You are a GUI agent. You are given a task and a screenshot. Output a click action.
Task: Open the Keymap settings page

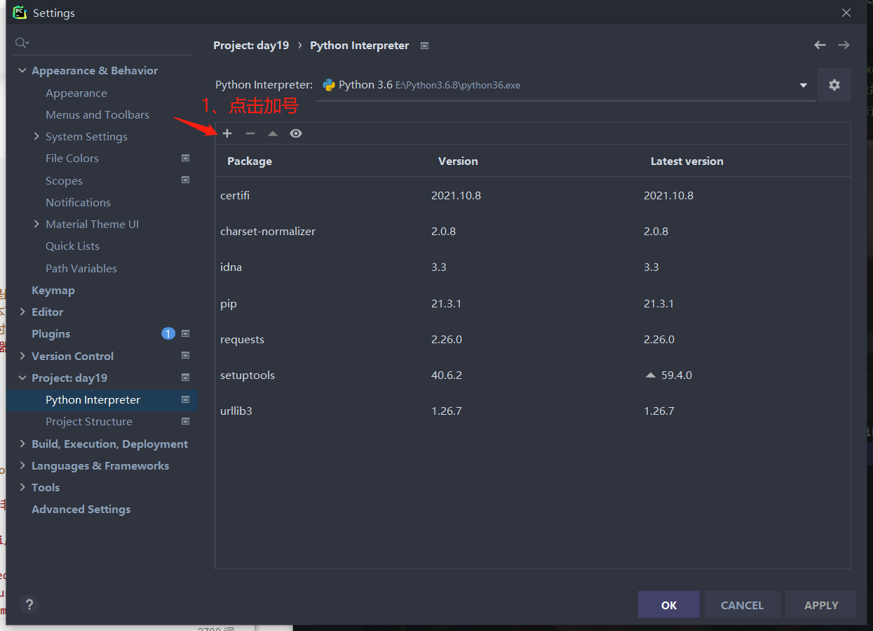tap(53, 290)
